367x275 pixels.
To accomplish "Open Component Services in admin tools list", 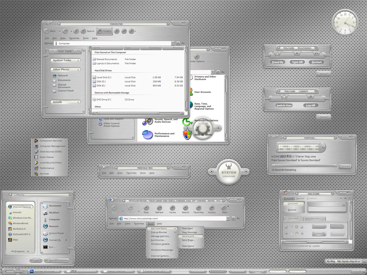I will point(36,141).
